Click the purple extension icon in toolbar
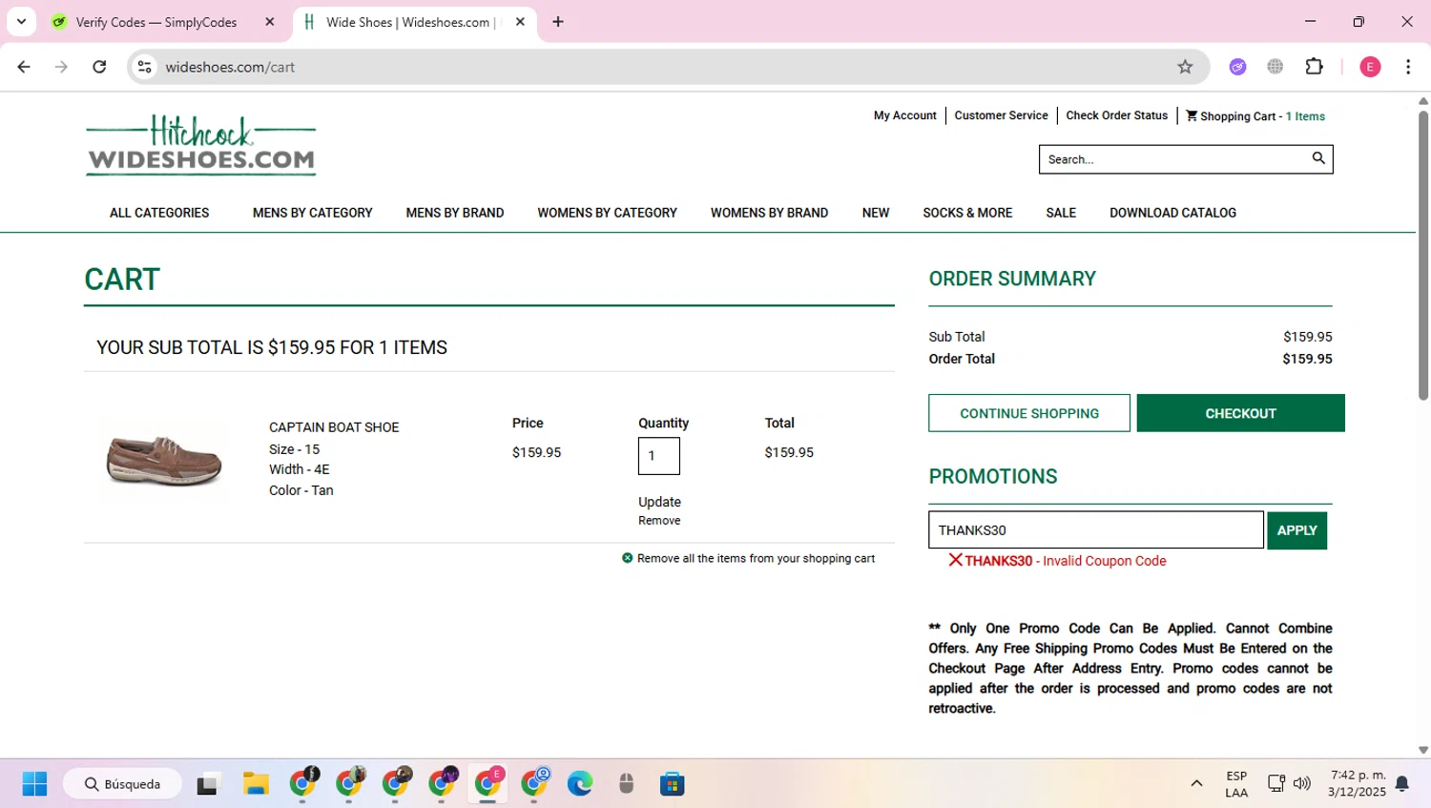Screen dimensions: 1431x808 (1237, 67)
